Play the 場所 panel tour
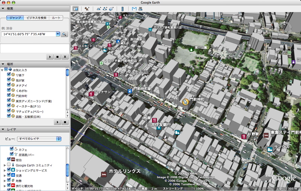 coord(57,122)
